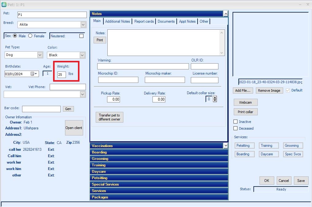Increase the default collar size stepper
The width and height of the screenshot is (312, 207).
[215, 98]
